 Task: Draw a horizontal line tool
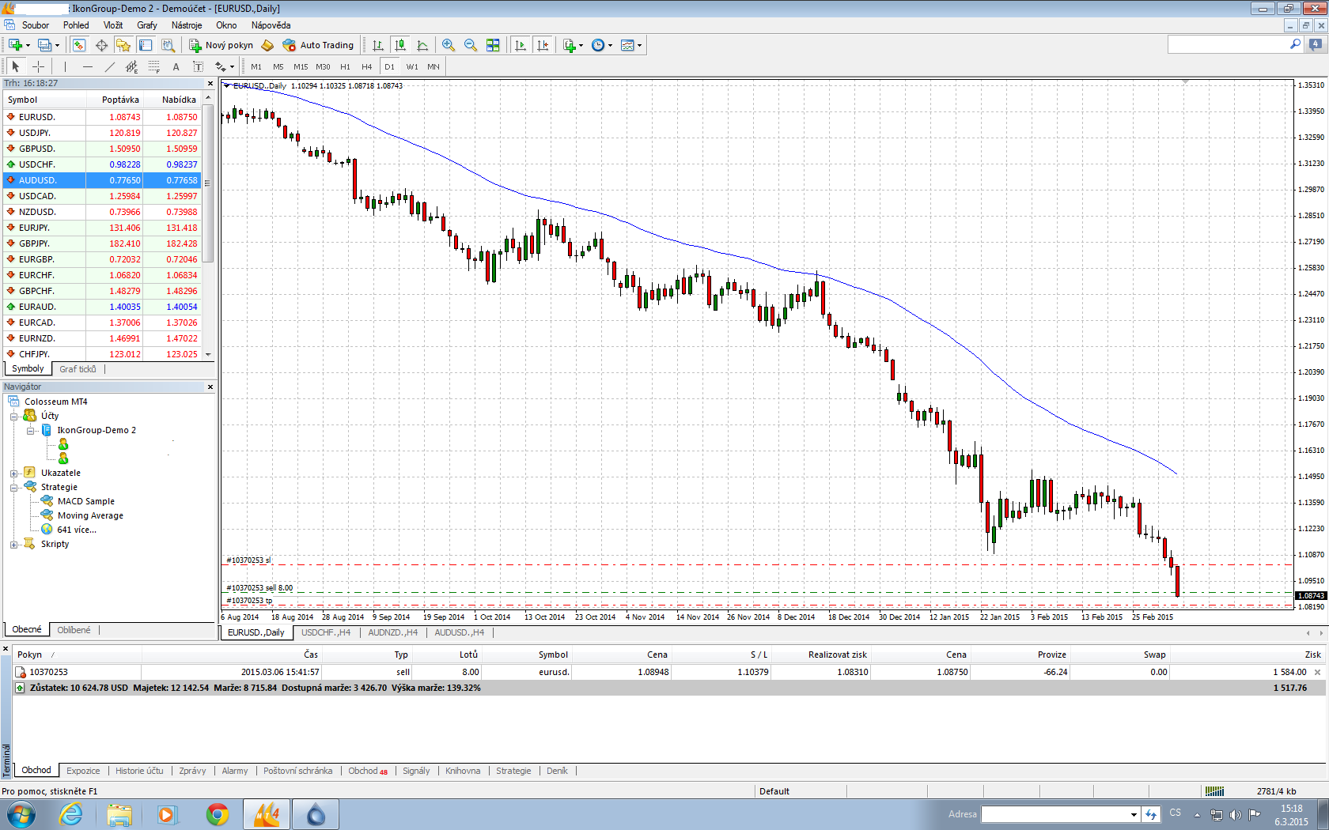88,66
